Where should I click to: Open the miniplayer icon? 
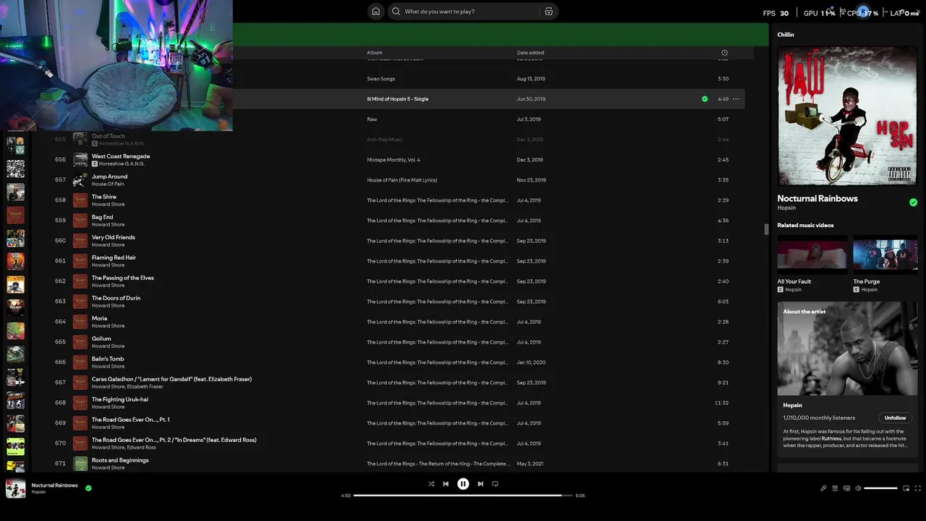[x=906, y=488]
